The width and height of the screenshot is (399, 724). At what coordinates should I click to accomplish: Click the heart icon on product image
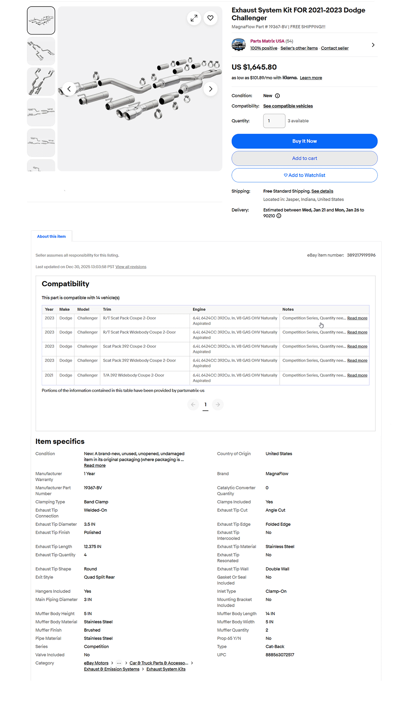coord(210,18)
